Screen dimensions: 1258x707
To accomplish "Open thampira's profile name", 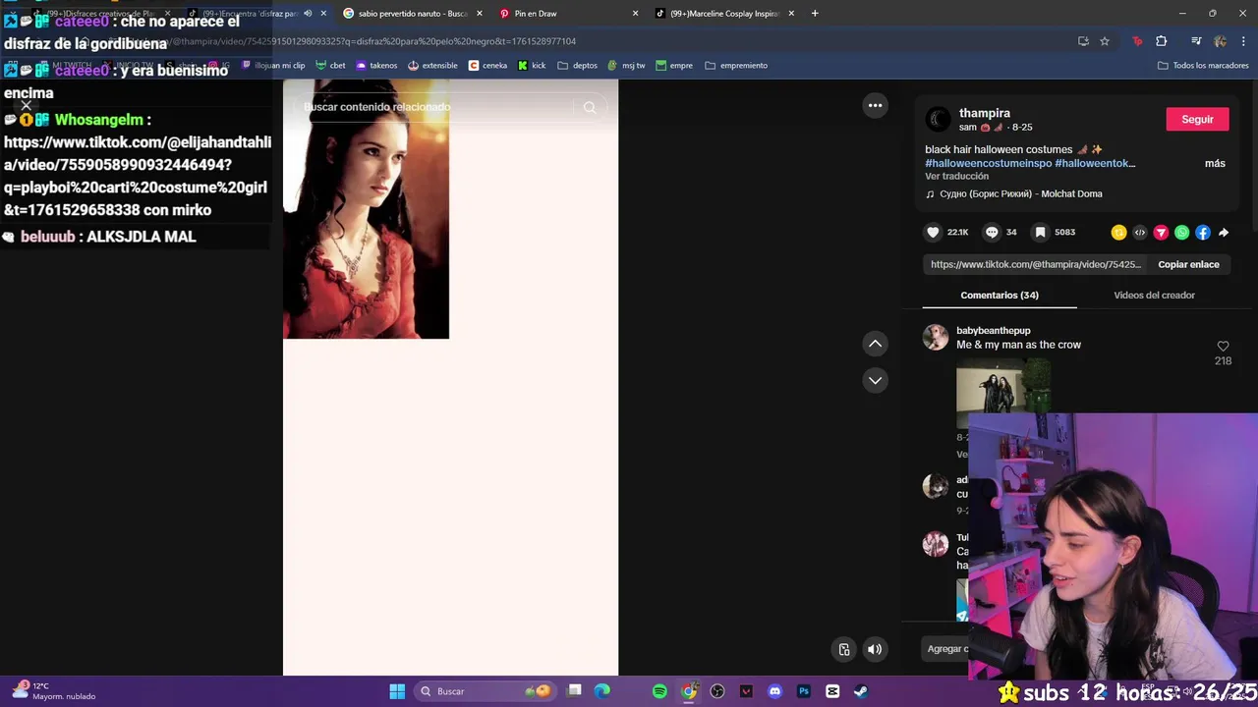I will pos(985,113).
